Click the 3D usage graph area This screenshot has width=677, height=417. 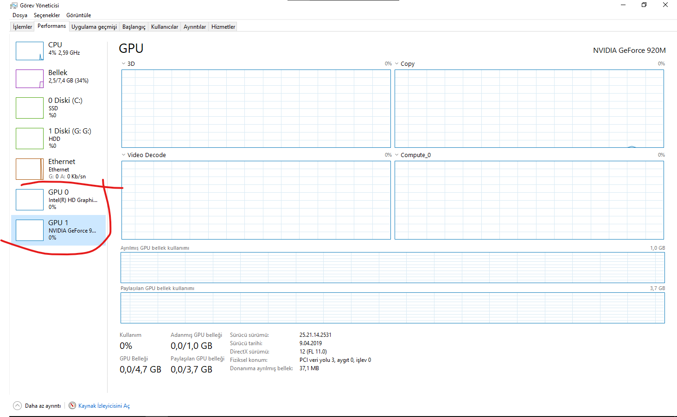(x=256, y=109)
